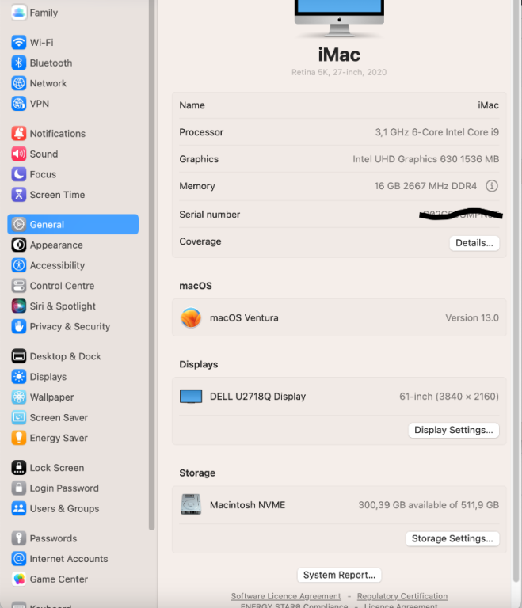Click the Display Settings button
The image size is (522, 608).
(x=454, y=430)
